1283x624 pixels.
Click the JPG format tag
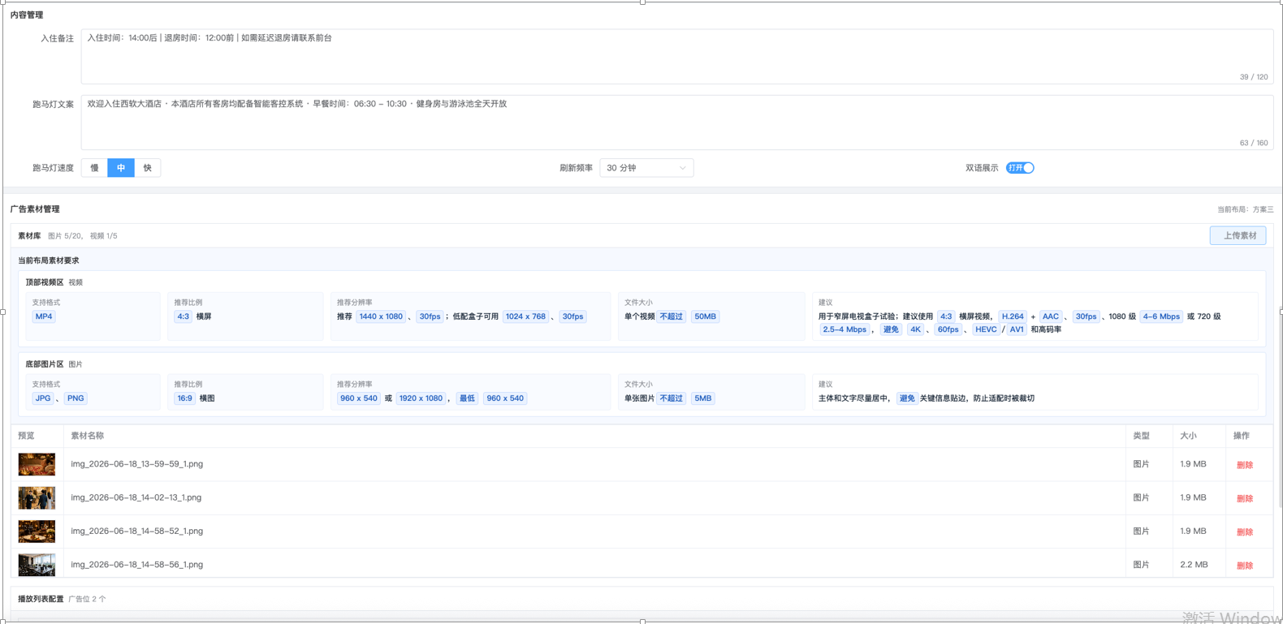(43, 398)
